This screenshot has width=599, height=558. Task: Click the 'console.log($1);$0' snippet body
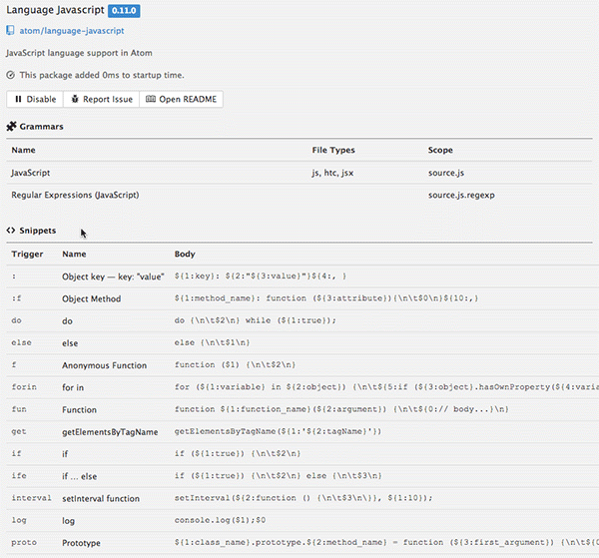tap(220, 520)
